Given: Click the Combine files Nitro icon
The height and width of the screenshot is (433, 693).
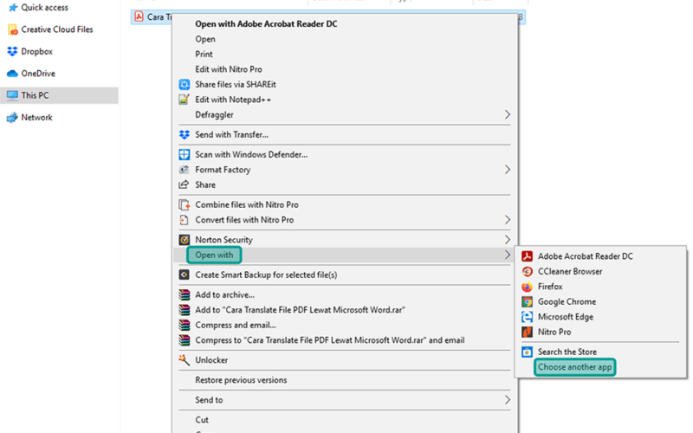Looking at the screenshot, I should tap(184, 204).
